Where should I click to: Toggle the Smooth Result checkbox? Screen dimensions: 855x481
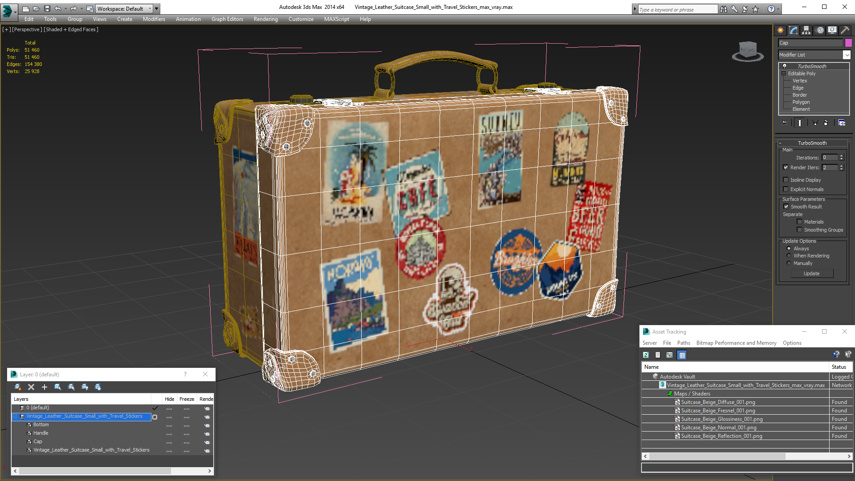pyautogui.click(x=786, y=207)
